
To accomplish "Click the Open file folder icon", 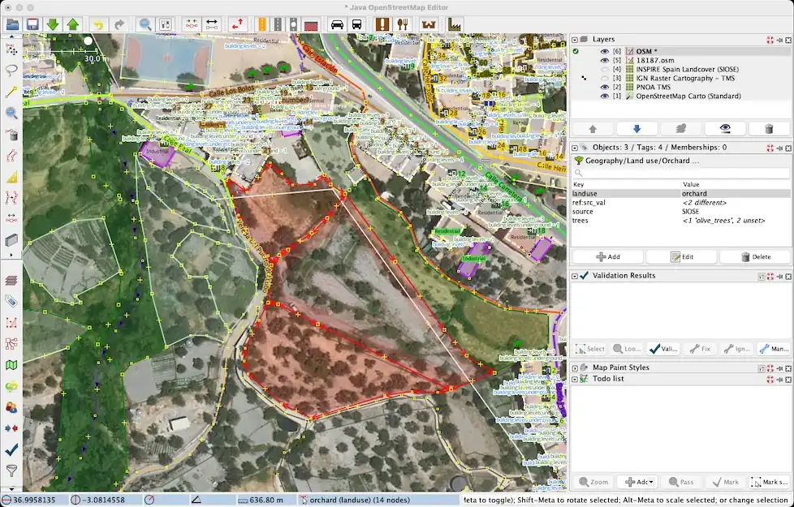I will [12, 24].
